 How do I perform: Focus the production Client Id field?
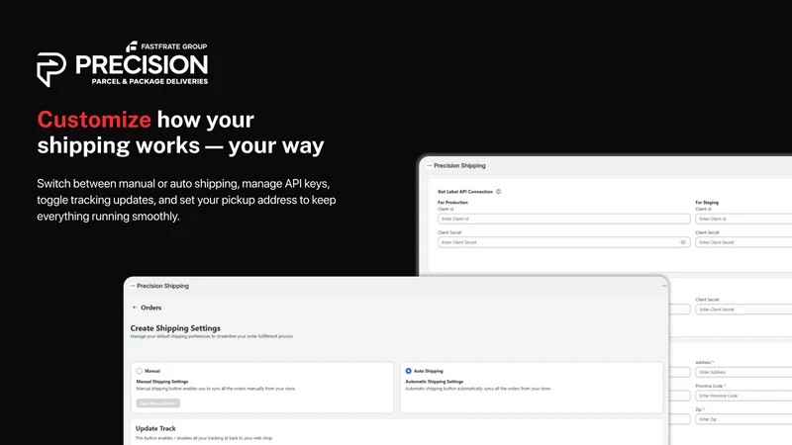tap(563, 219)
